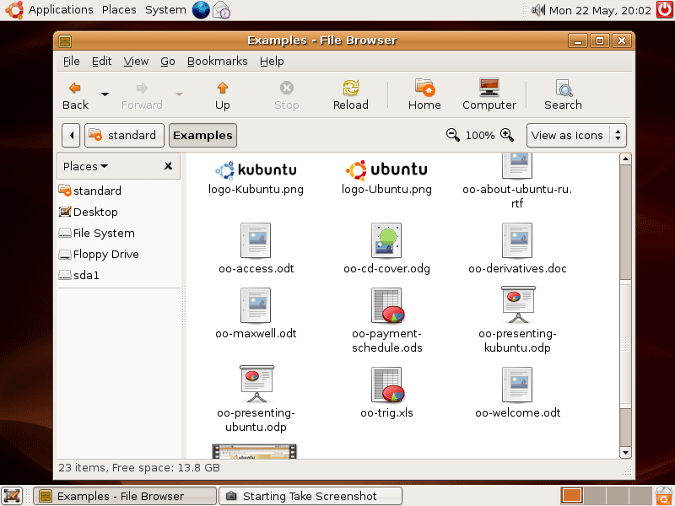
Task: Expand the Places sidebar selector
Action: click(86, 166)
